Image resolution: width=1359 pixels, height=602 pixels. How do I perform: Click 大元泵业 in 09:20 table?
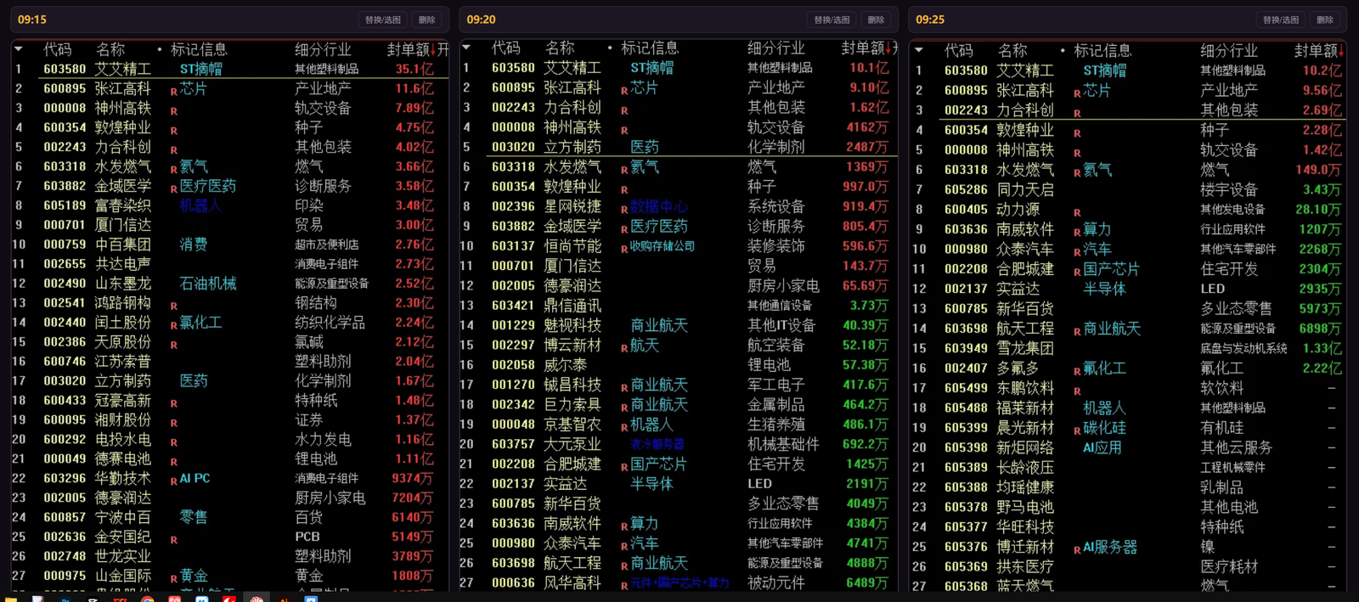(x=572, y=444)
